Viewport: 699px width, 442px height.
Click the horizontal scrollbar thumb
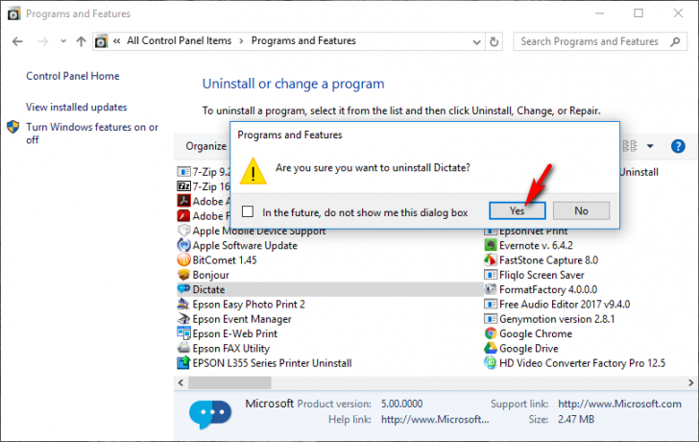229,382
